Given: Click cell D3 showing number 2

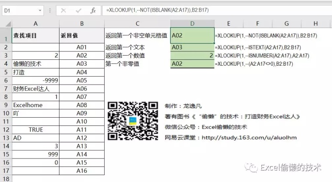Looking at the screenshot, I should (192, 56).
